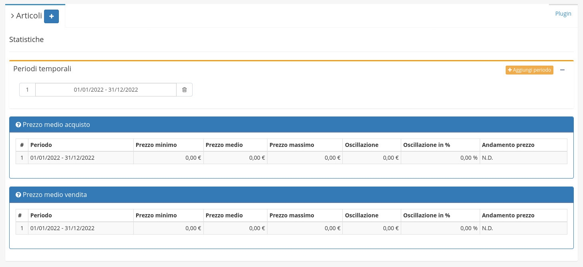583x267 pixels.
Task: Click Periodo column header in acquisto table
Action: point(41,145)
